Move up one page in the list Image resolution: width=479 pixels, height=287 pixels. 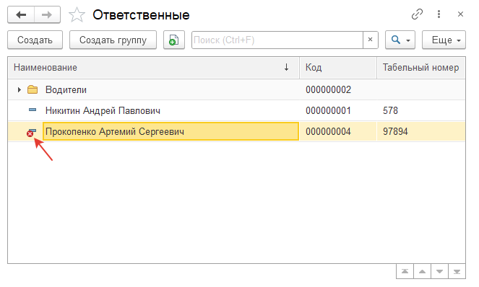[422, 271]
